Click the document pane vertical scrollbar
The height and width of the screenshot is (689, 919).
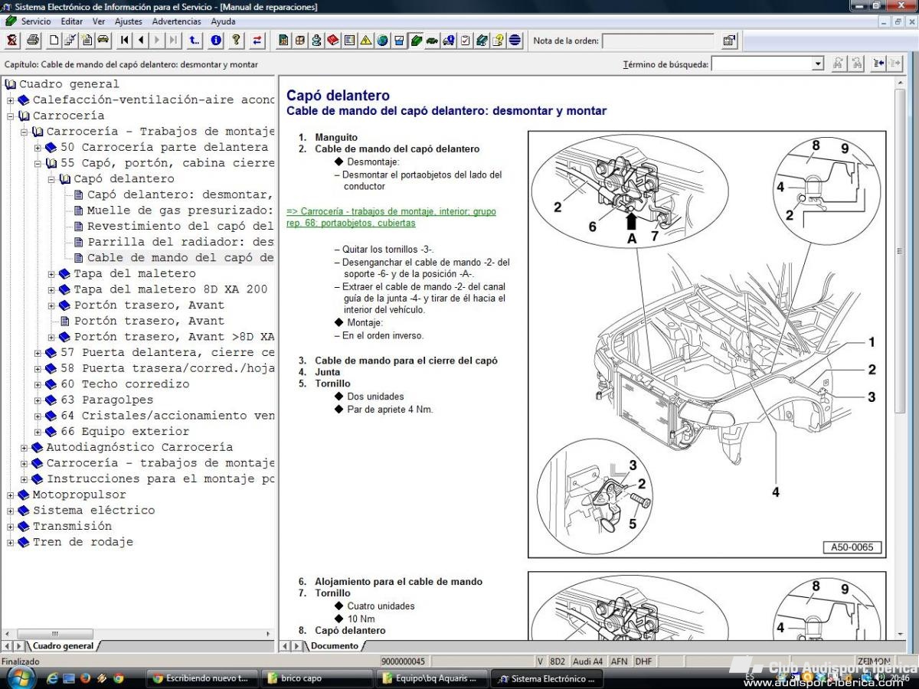[899, 252]
